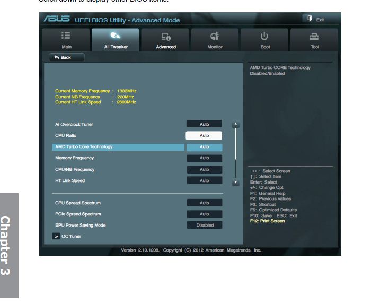The height and width of the screenshot is (303, 380).
Task: Click the ASUS logo
Action: pos(57,20)
